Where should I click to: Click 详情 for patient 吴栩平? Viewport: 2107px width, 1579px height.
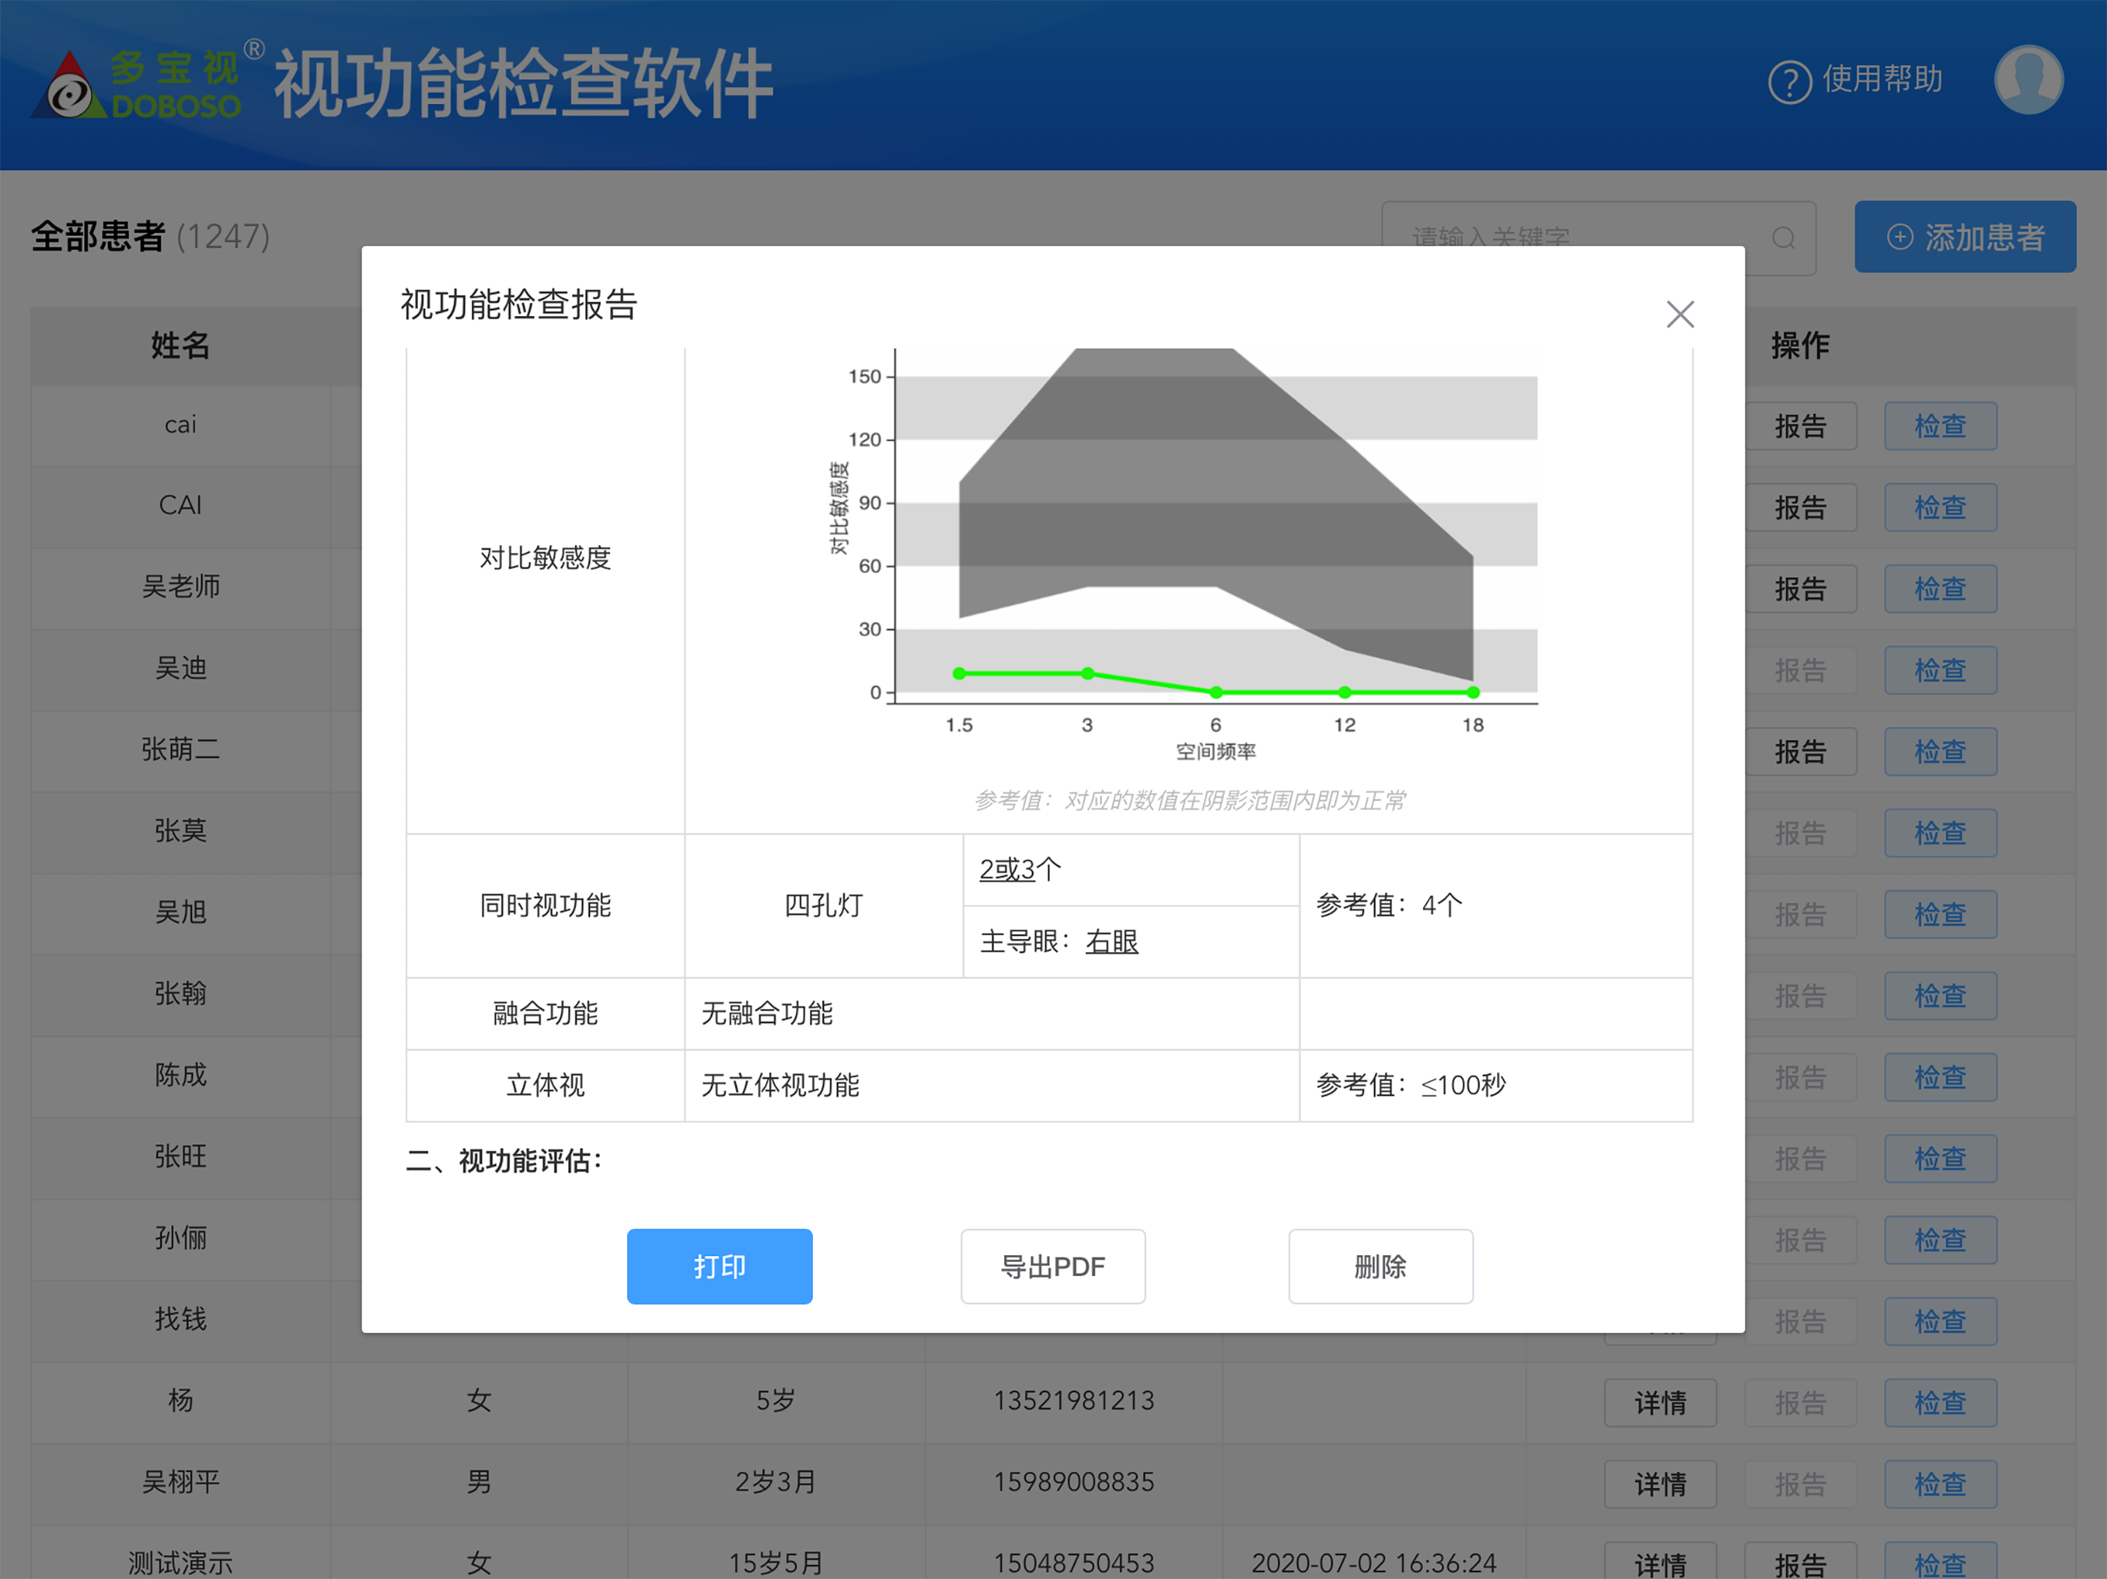pyautogui.click(x=1660, y=1483)
